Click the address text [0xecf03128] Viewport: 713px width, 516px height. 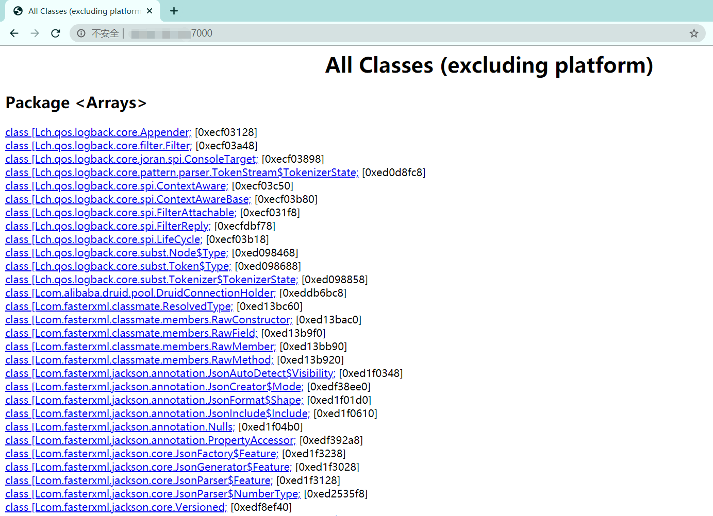point(226,132)
